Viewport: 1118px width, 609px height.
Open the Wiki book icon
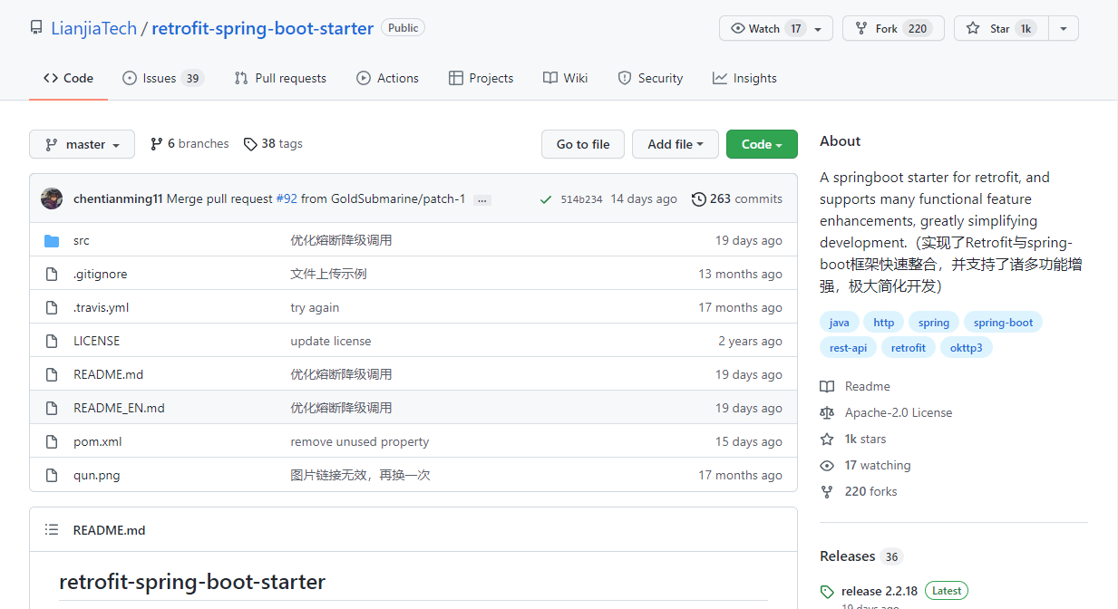549,78
